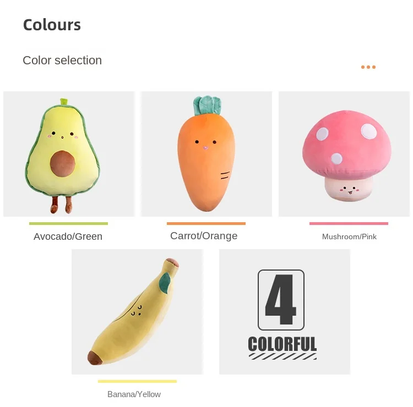Choose the Avocado/Green label
The height and width of the screenshot is (407, 413).
point(68,237)
